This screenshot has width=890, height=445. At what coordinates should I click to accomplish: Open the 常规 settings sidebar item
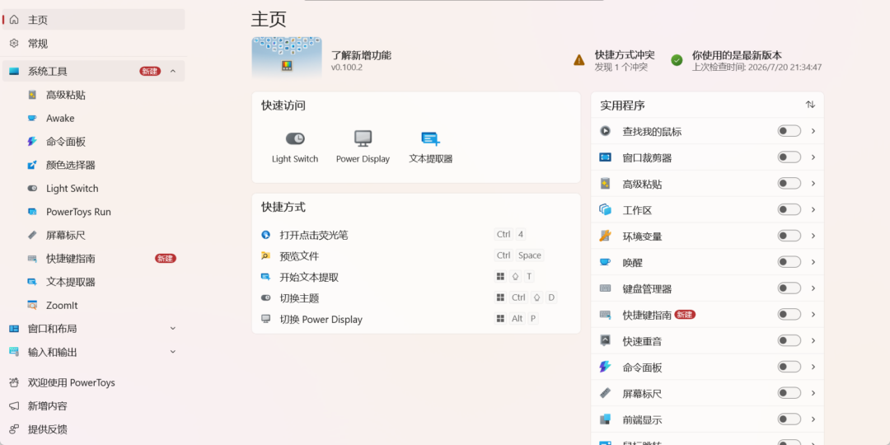point(93,43)
